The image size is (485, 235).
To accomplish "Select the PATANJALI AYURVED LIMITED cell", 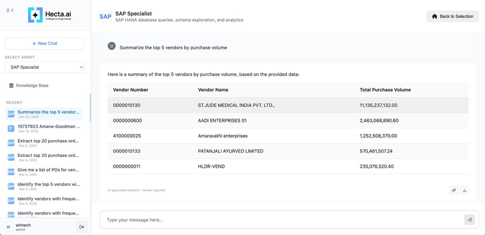I will tap(230, 151).
